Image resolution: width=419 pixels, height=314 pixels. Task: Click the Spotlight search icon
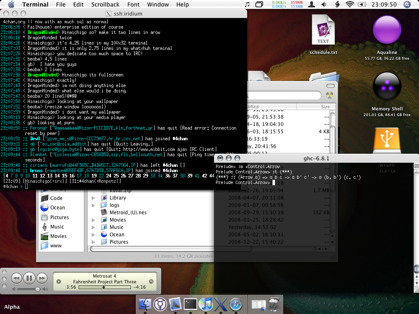[407, 4]
